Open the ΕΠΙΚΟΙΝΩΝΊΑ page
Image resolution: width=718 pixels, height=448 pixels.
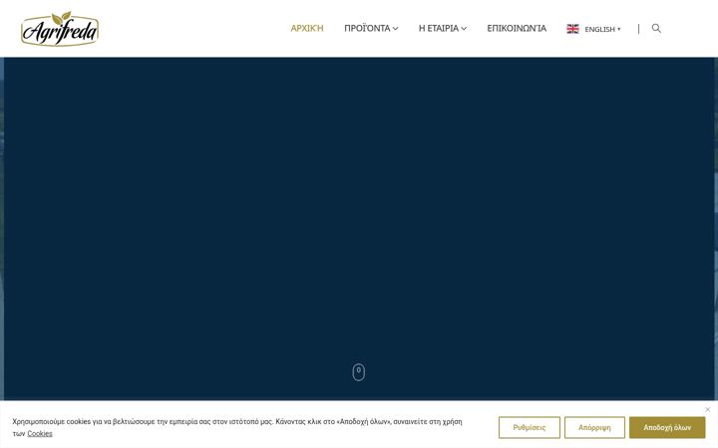click(517, 28)
